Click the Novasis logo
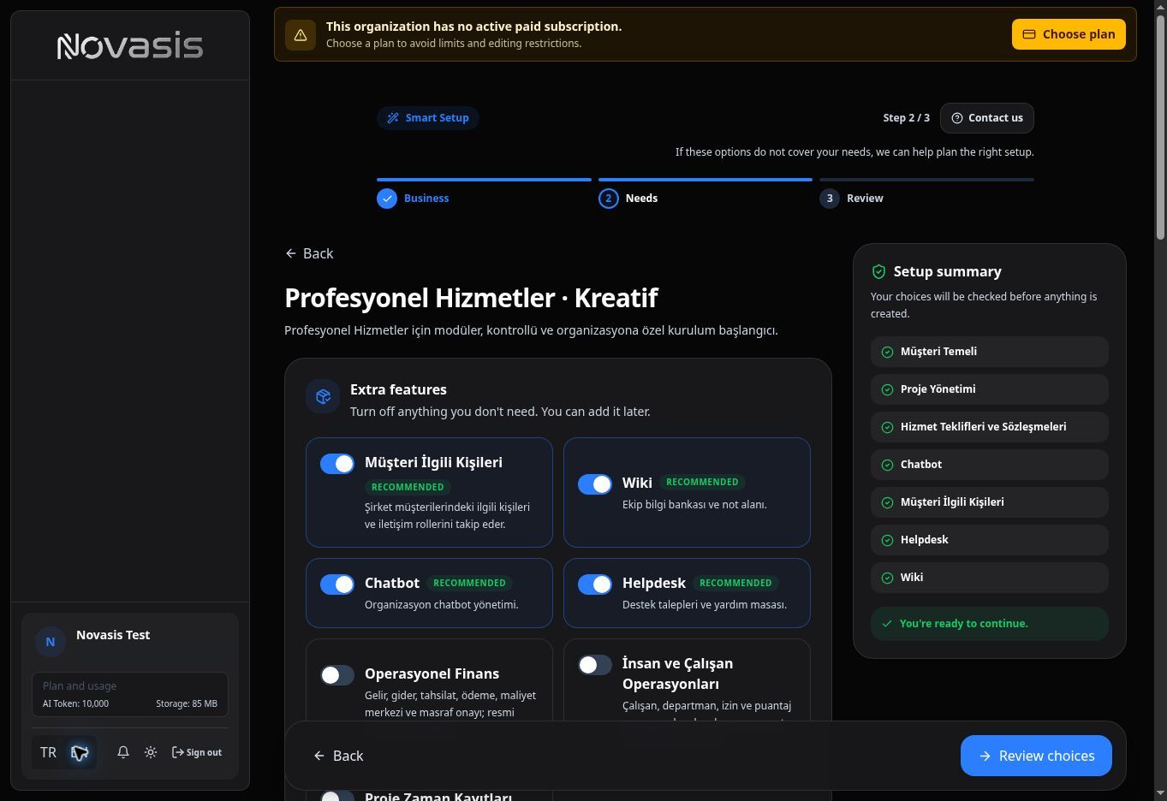The height and width of the screenshot is (801, 1167). (130, 46)
